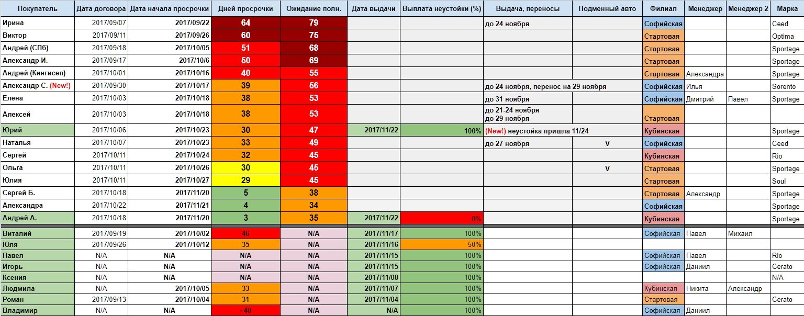Select the Подменный авто column header
The image size is (804, 316).
(607, 9)
